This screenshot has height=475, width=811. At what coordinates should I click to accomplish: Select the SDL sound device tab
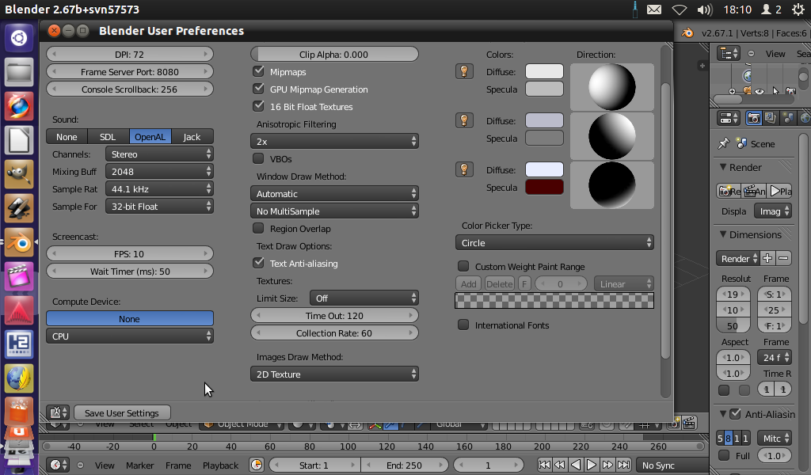(x=108, y=137)
